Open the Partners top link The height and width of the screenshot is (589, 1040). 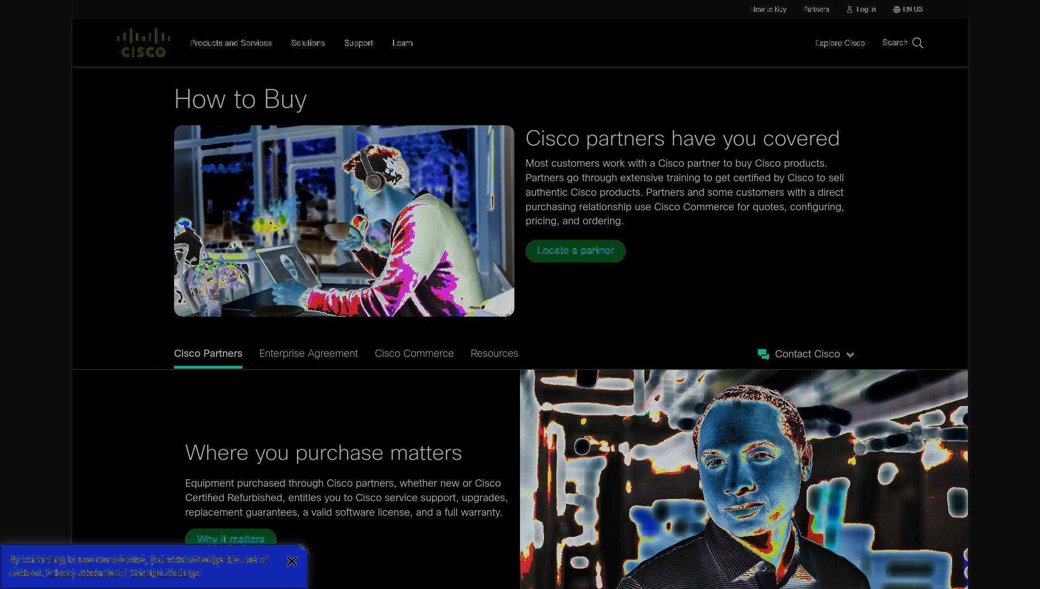pos(816,10)
